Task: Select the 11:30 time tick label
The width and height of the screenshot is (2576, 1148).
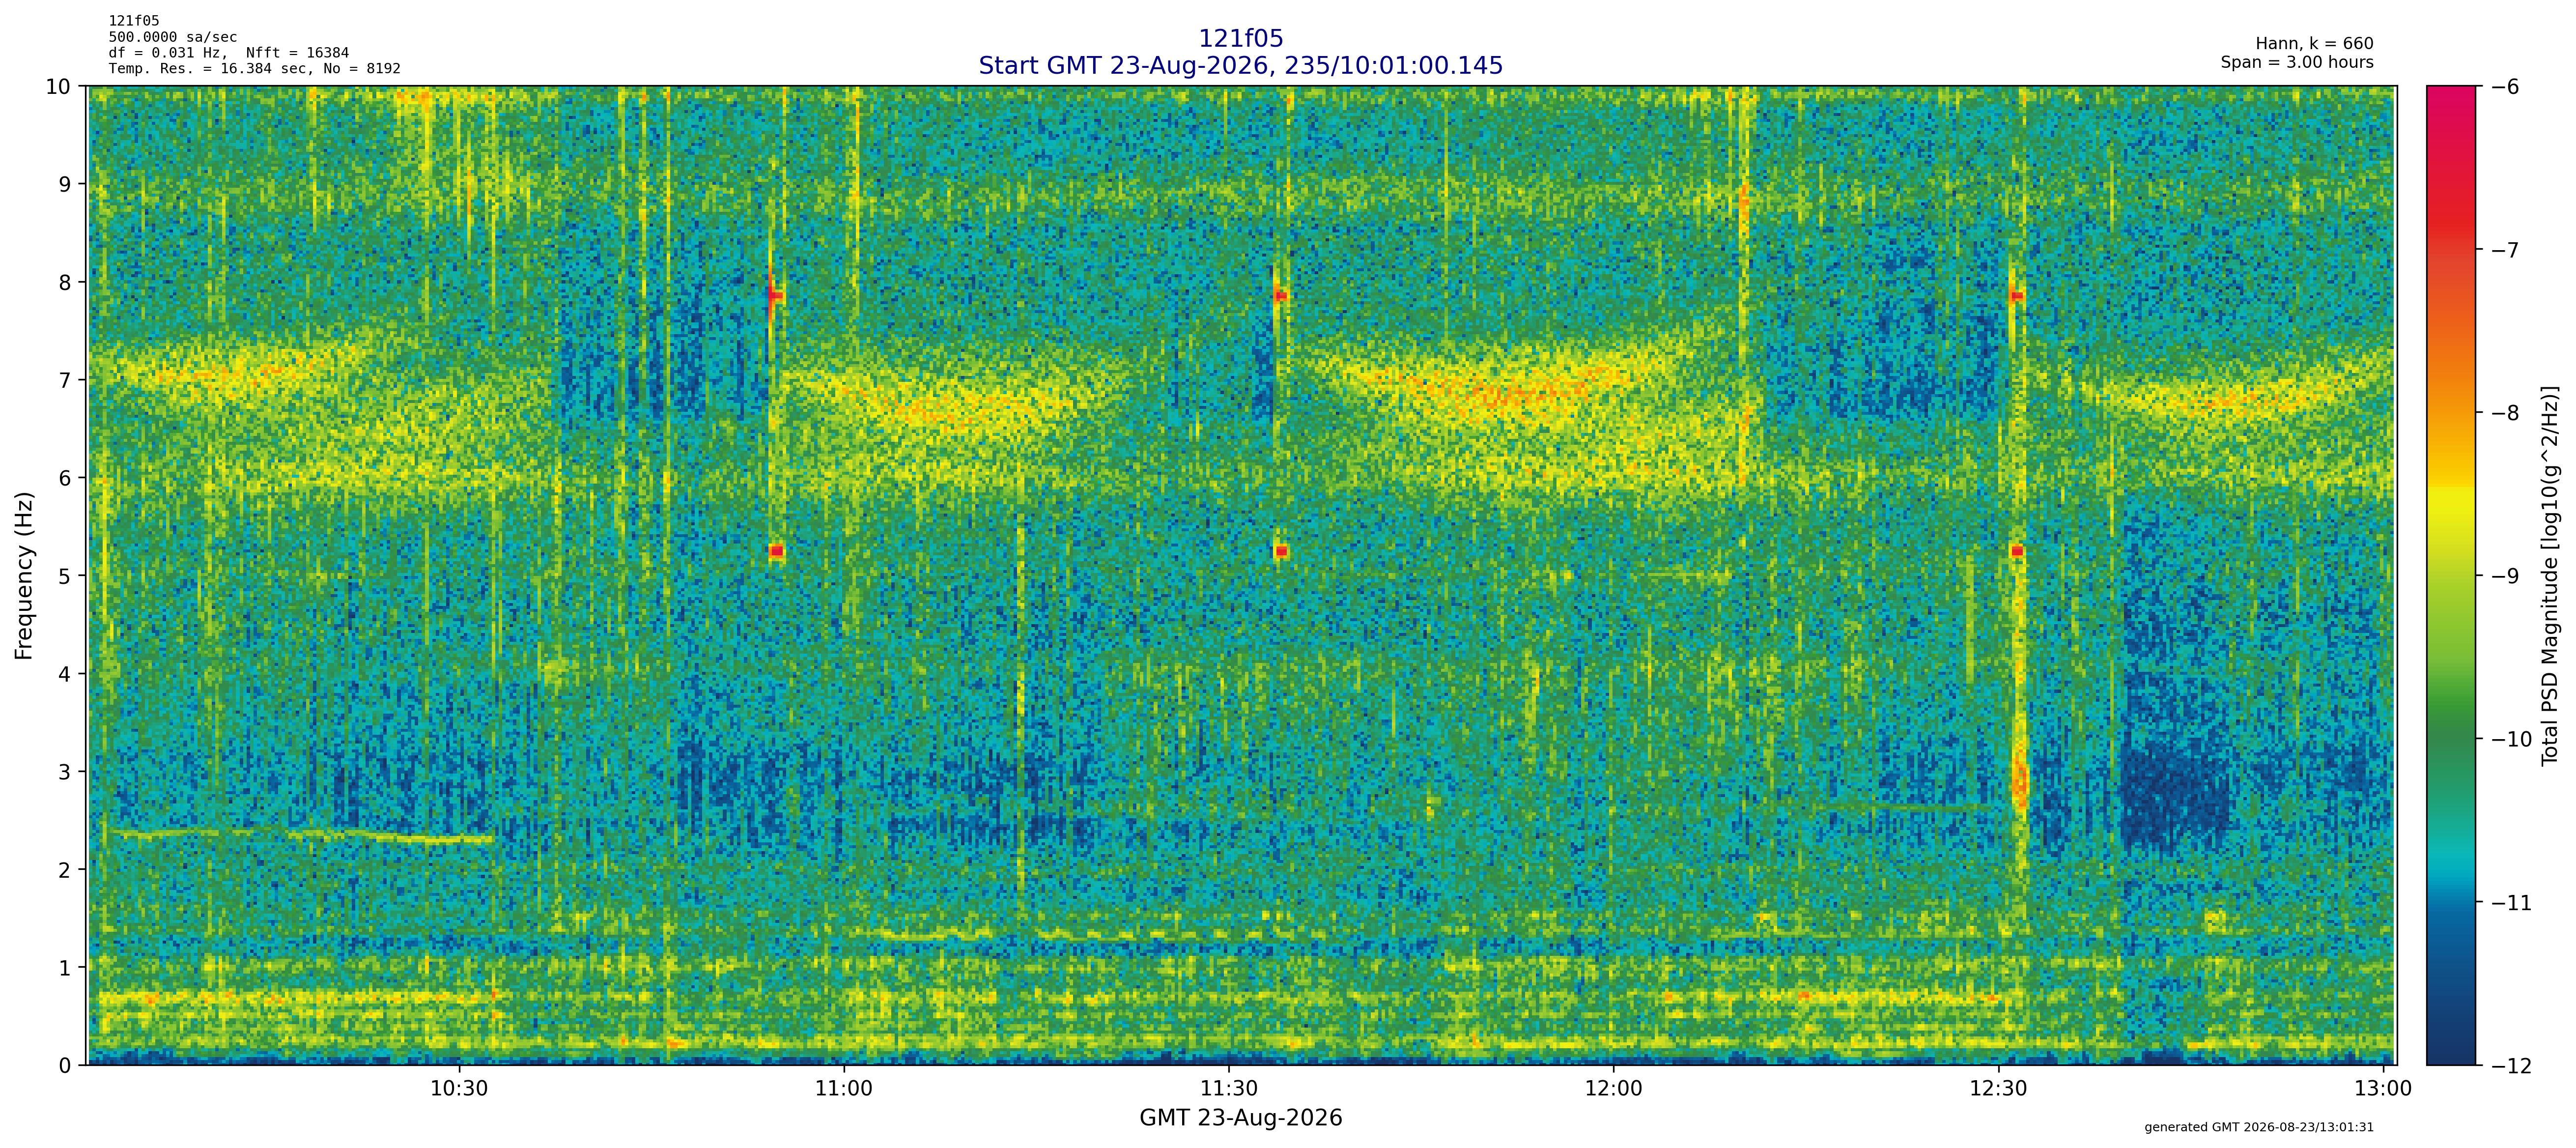Action: 1229,1088
